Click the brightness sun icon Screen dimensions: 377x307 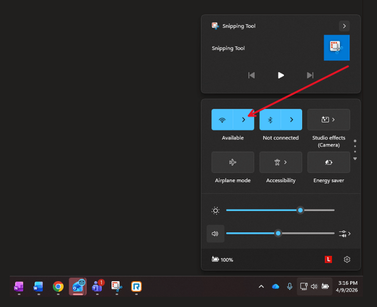(x=216, y=211)
